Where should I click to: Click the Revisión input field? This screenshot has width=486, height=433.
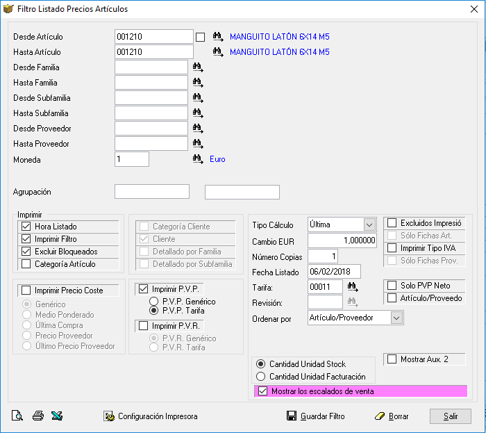(x=325, y=302)
